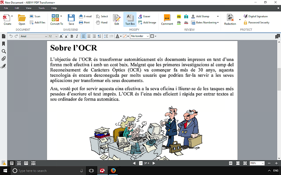Select the insert text markup tool

[x=186, y=17]
